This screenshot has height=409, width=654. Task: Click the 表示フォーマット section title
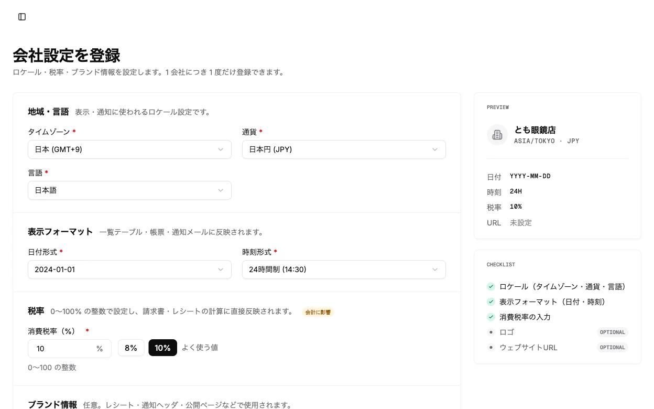pos(60,232)
